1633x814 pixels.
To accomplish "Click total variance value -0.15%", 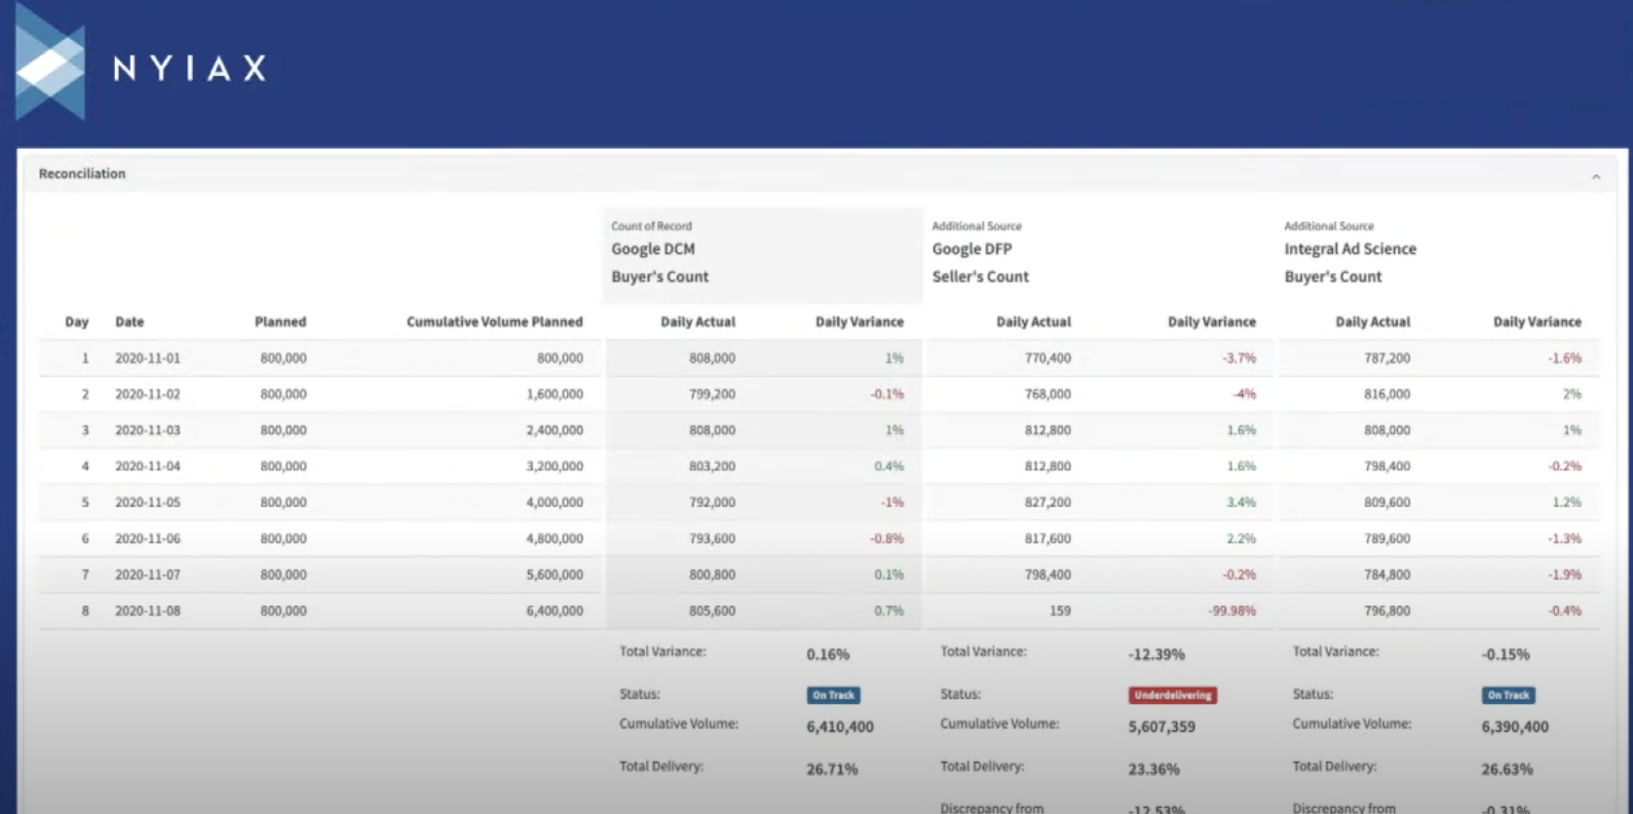I will [x=1505, y=654].
